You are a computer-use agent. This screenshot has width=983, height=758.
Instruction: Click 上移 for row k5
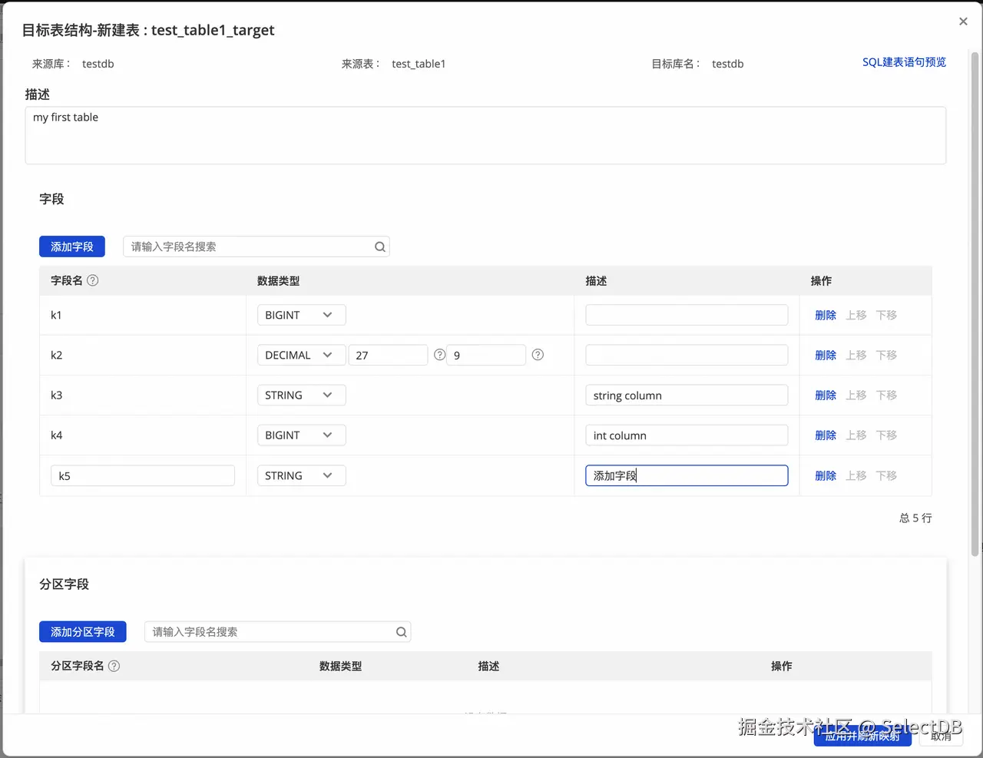tap(856, 475)
